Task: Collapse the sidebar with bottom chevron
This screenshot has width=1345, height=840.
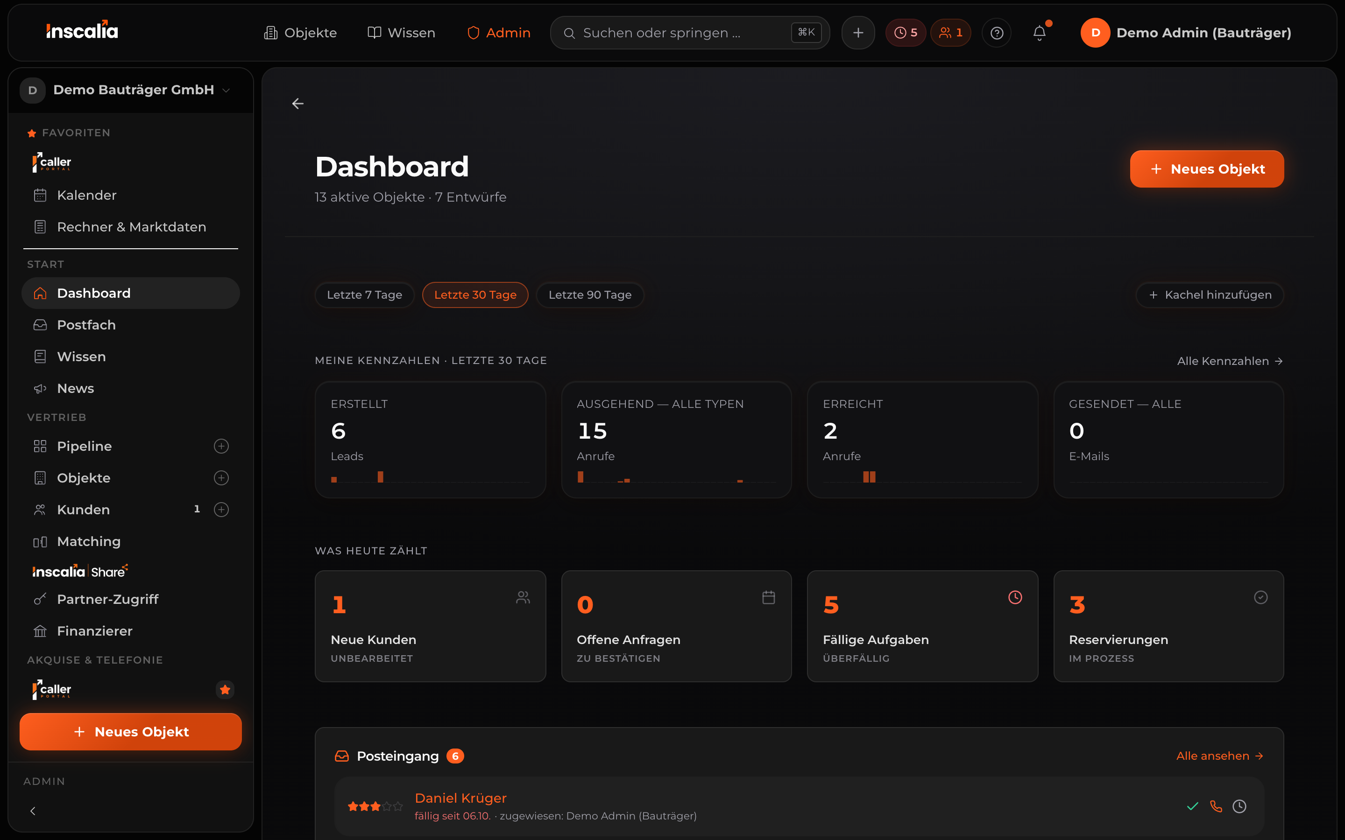Action: 33,811
